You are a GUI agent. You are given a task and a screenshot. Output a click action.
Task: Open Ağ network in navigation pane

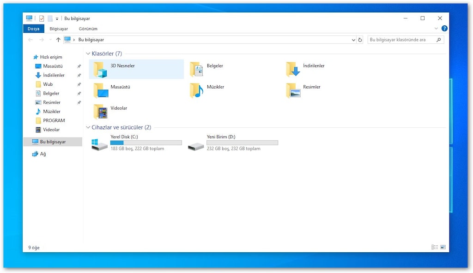point(39,154)
